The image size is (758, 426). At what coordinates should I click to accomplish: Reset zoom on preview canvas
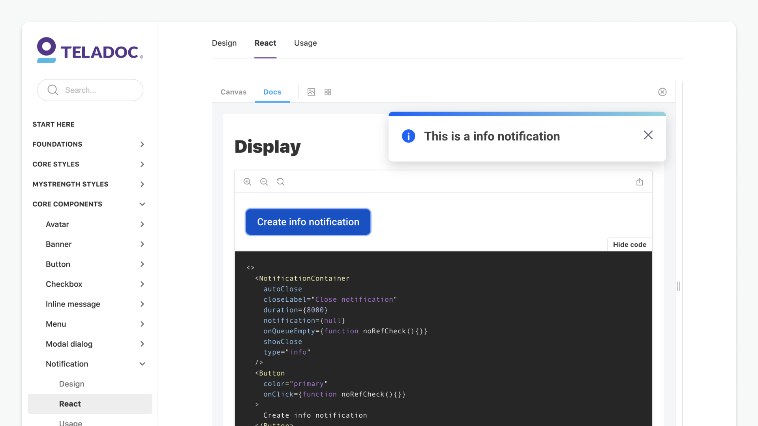click(281, 181)
